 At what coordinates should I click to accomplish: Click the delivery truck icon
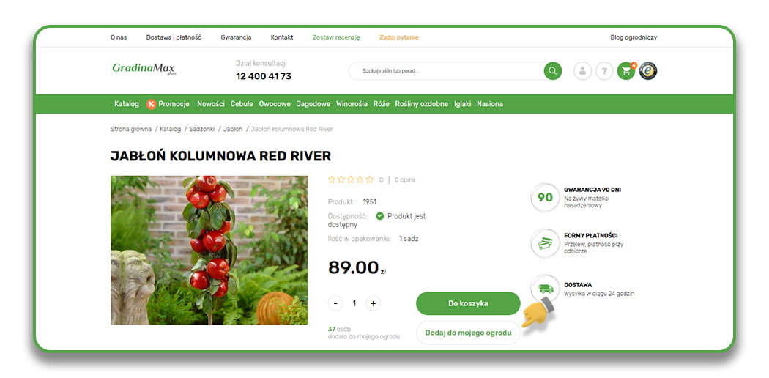[x=545, y=289]
